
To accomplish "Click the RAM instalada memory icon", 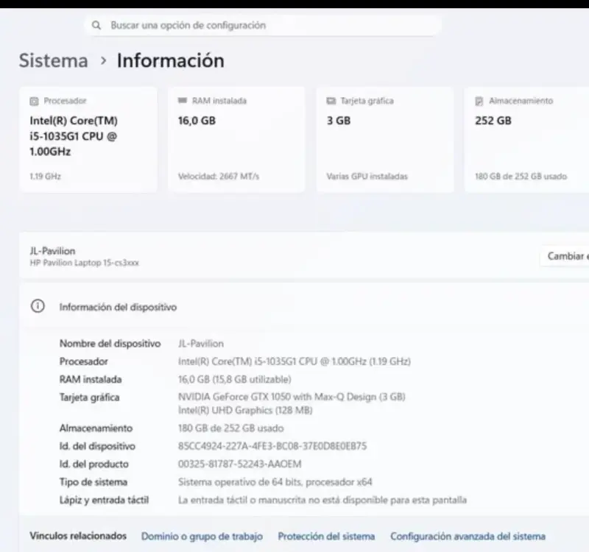I will pos(182,100).
